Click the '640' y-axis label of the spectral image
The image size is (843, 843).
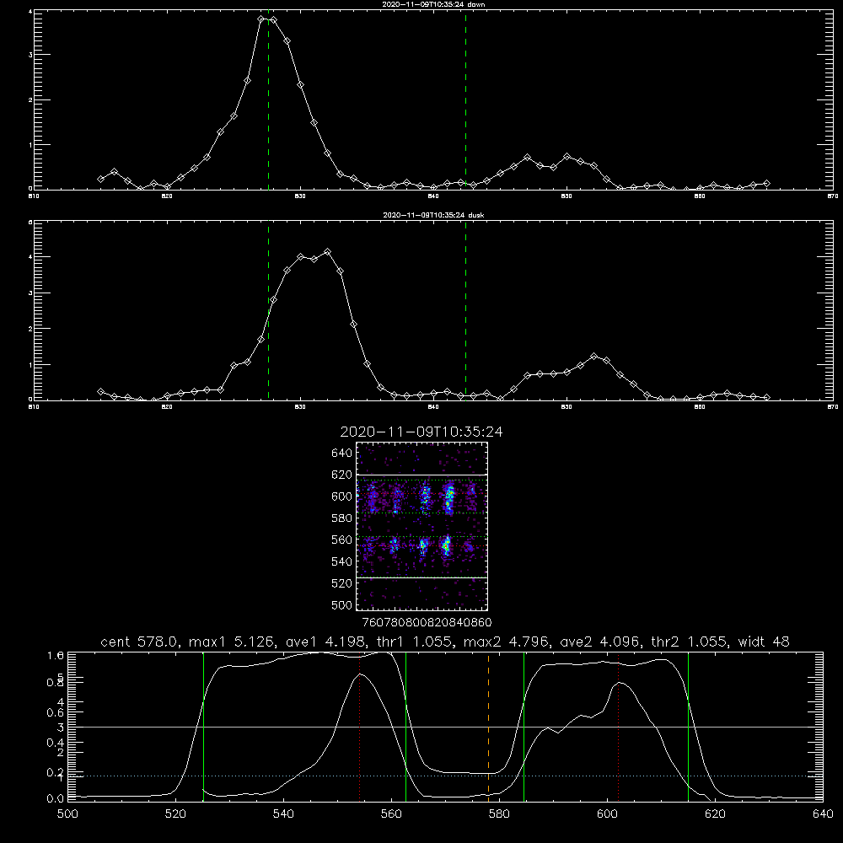point(341,454)
